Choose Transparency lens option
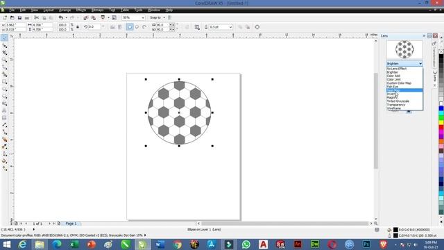 (404, 105)
